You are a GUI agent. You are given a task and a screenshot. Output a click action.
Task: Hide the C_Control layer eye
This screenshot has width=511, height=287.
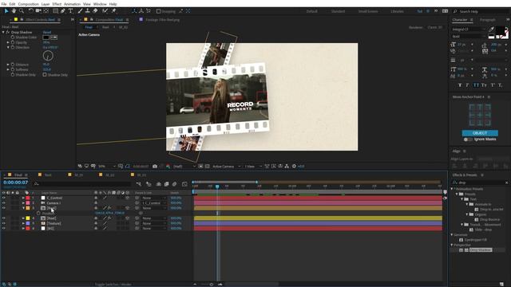(x=3, y=198)
